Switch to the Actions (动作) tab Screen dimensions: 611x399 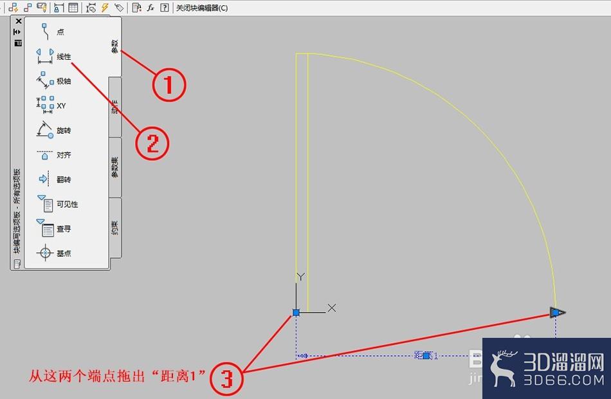coord(115,106)
